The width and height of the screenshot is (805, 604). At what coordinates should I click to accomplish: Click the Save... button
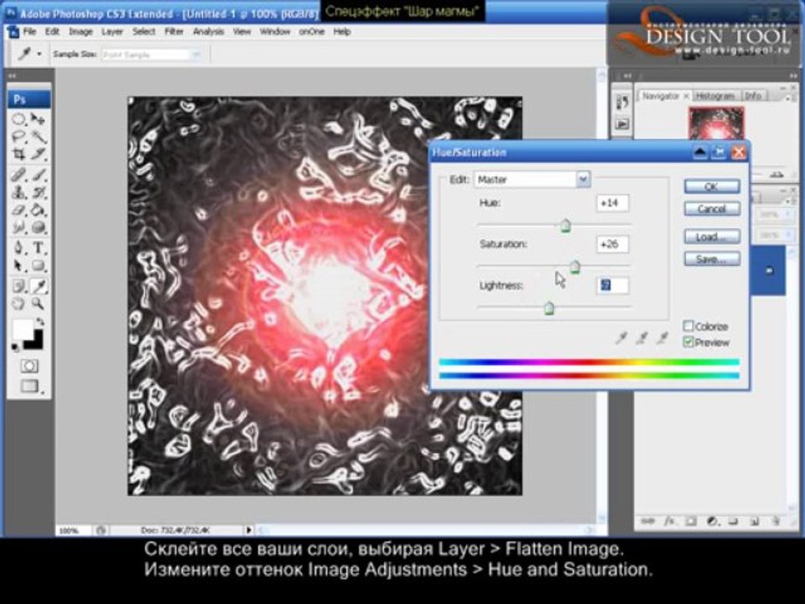coord(712,259)
